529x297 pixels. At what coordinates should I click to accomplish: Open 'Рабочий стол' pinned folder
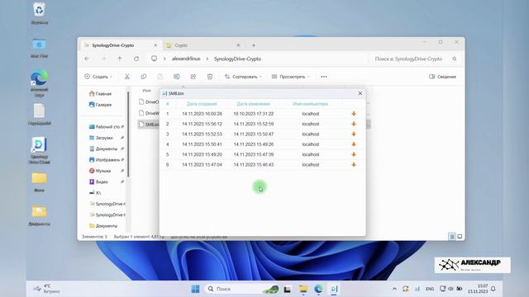pyautogui.click(x=106, y=126)
